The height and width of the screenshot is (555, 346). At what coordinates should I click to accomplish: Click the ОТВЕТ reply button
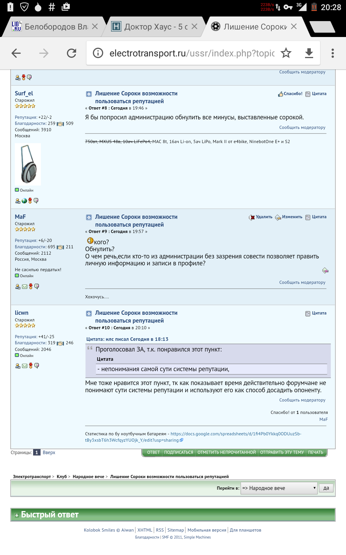point(153,452)
